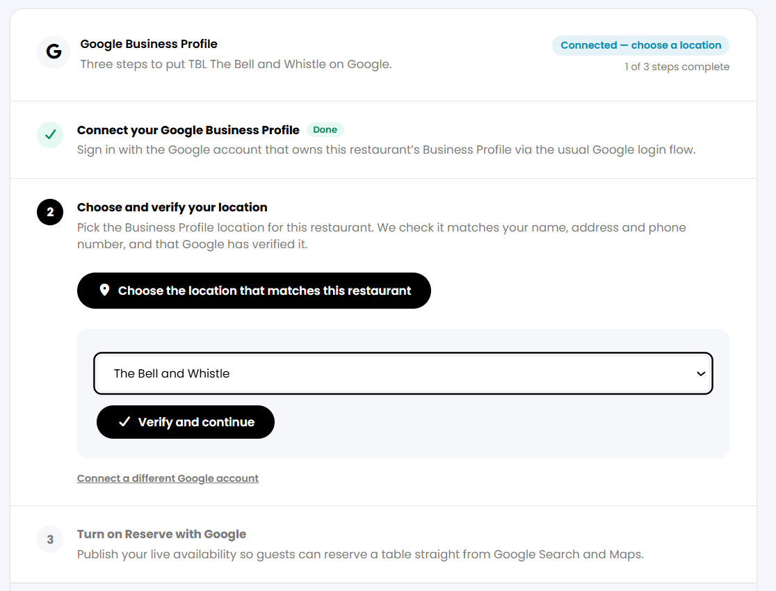Click the Verify and continue button
The width and height of the screenshot is (776, 591).
coord(186,422)
